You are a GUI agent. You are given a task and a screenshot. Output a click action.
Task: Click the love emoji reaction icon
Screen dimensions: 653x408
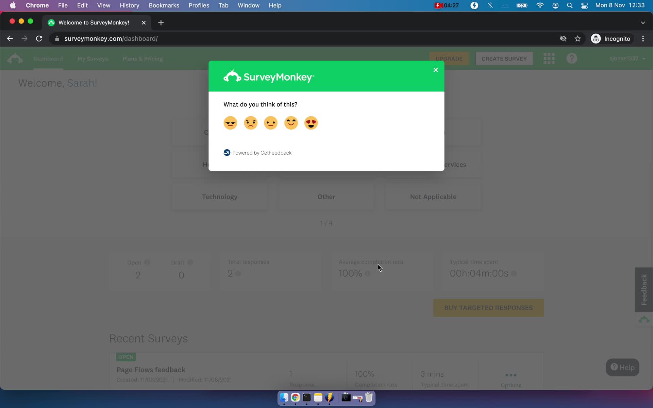point(311,123)
